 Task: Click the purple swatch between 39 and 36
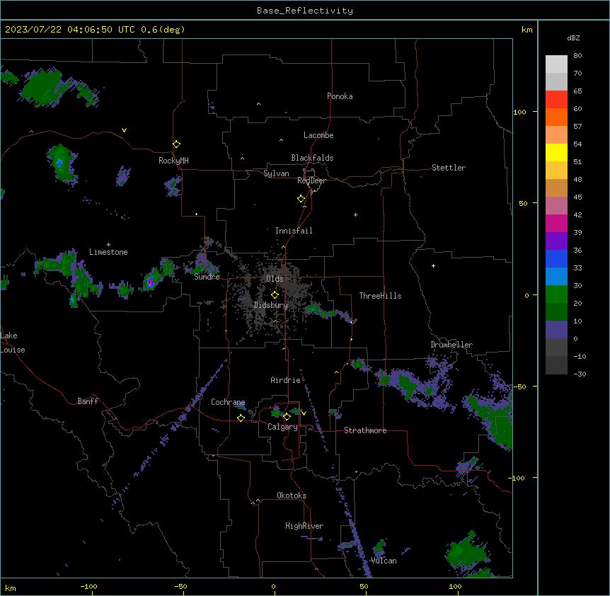click(556, 241)
